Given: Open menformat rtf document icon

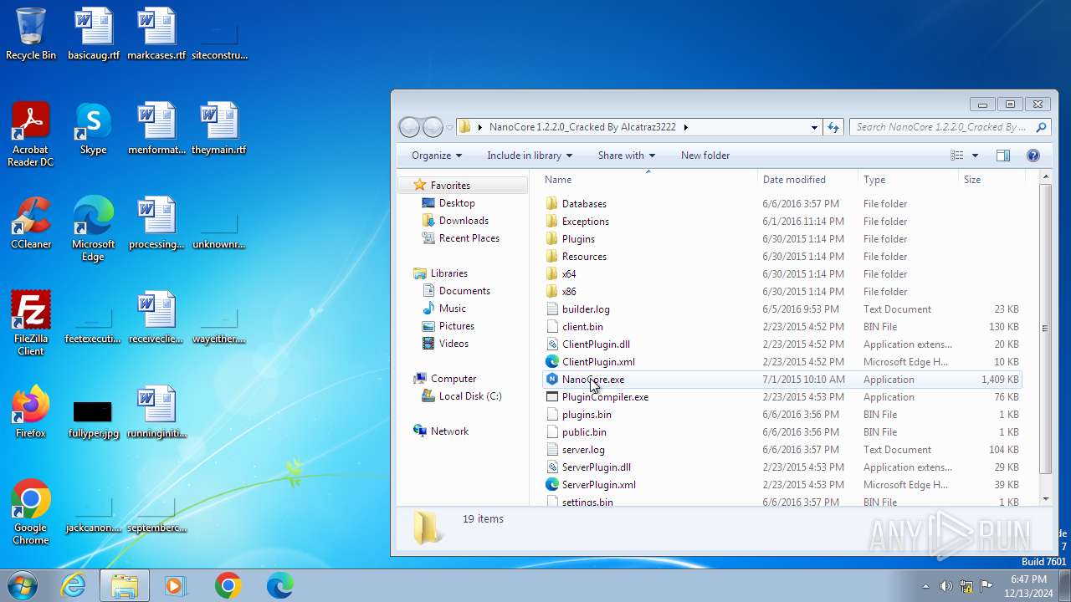Looking at the screenshot, I should click(156, 129).
